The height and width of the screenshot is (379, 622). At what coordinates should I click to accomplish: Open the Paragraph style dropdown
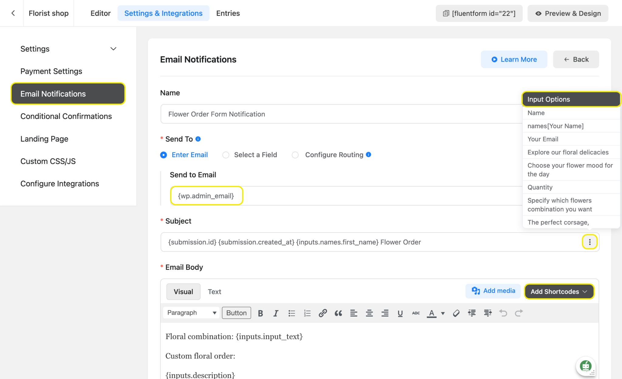coord(191,312)
